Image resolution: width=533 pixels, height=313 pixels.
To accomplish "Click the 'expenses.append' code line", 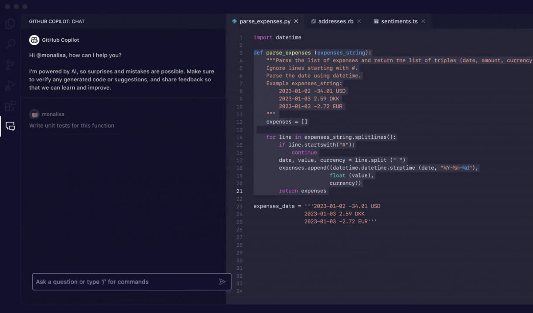I will (x=378, y=168).
